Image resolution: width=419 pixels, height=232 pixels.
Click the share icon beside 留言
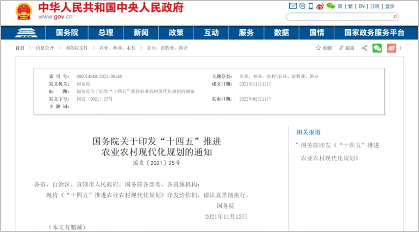pos(365,48)
